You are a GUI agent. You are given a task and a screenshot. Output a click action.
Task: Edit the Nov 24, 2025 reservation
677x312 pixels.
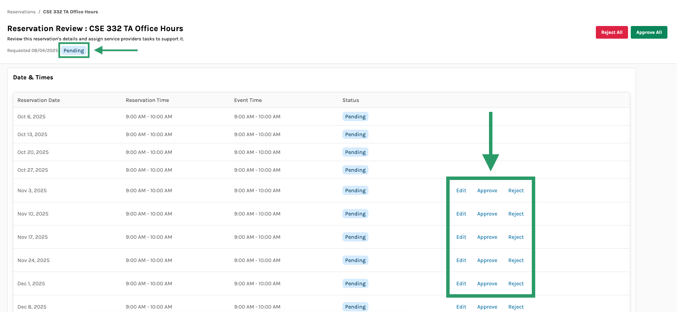tap(461, 260)
